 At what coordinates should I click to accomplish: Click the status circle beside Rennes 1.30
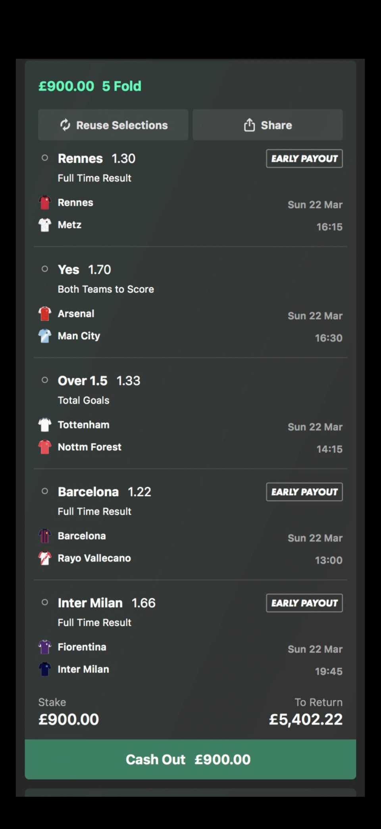click(x=45, y=158)
